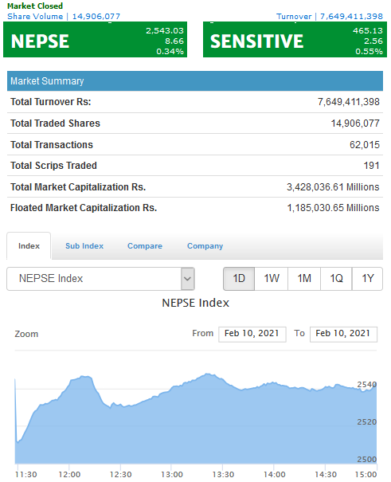Click the Total Turnover Rs: row label
Image resolution: width=391 pixels, height=482 pixels.
click(x=51, y=102)
